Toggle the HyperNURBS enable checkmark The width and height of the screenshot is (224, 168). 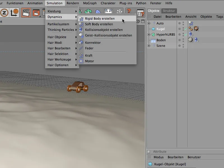[x=185, y=34]
